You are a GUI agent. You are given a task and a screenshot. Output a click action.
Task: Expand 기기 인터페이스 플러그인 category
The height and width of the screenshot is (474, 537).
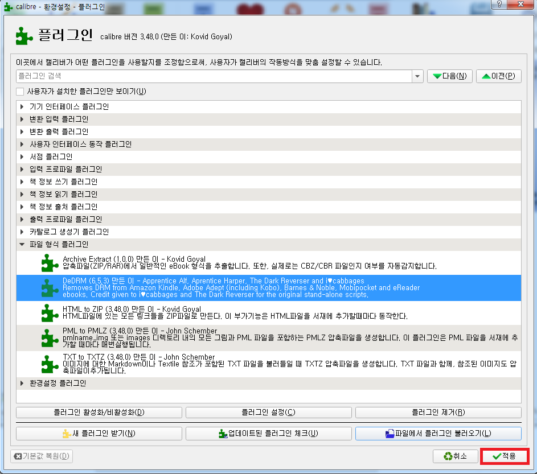(x=22, y=107)
